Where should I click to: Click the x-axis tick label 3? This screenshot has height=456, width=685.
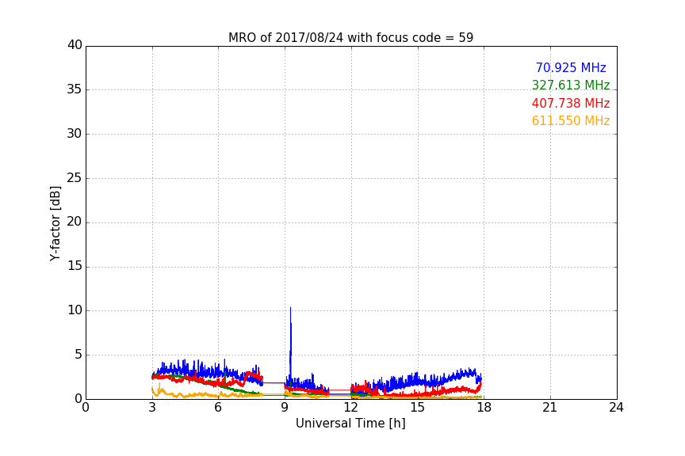point(152,408)
